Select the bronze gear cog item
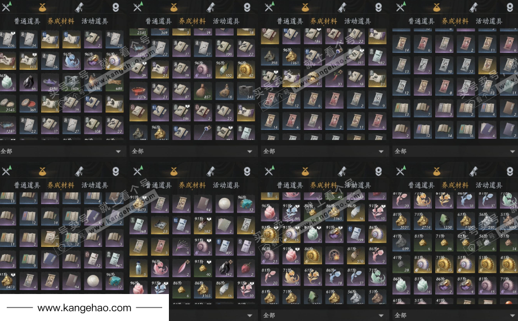Viewport: 518px width, 321px height. [x=334, y=255]
